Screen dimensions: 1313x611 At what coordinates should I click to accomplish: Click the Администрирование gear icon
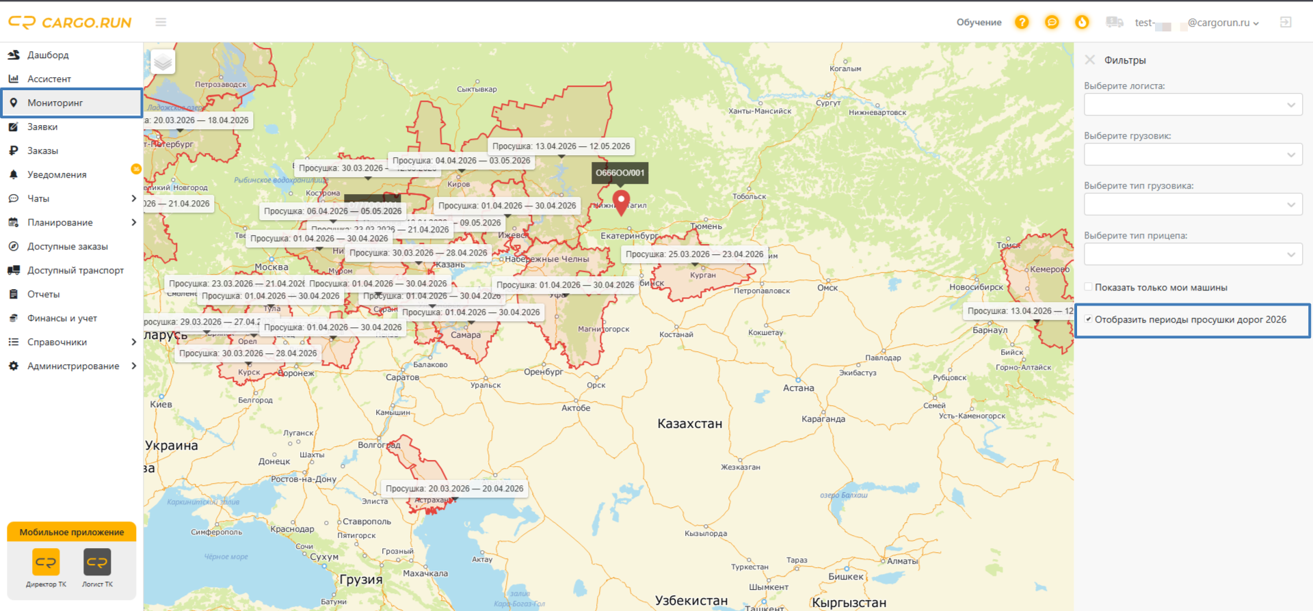pos(14,366)
